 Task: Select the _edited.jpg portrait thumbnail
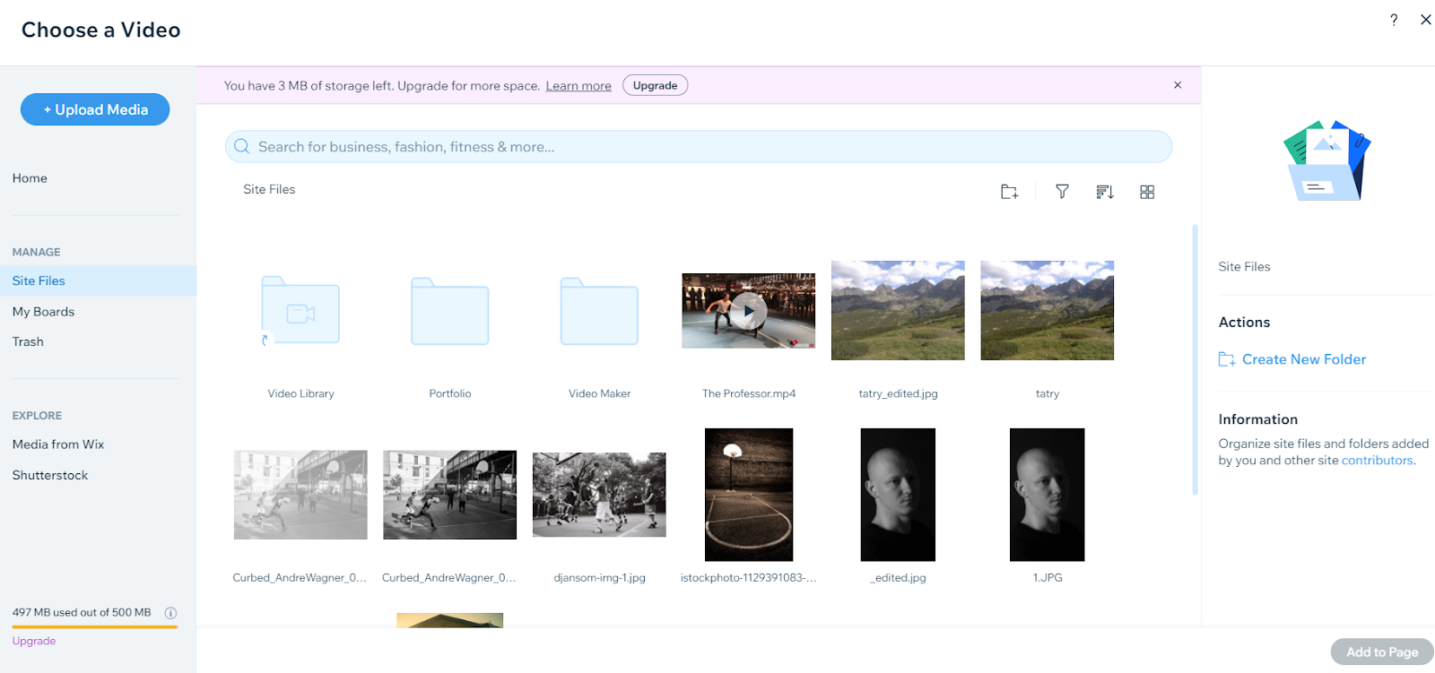898,495
